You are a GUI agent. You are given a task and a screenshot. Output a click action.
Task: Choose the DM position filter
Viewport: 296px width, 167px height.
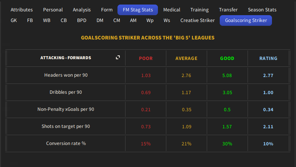click(100, 20)
